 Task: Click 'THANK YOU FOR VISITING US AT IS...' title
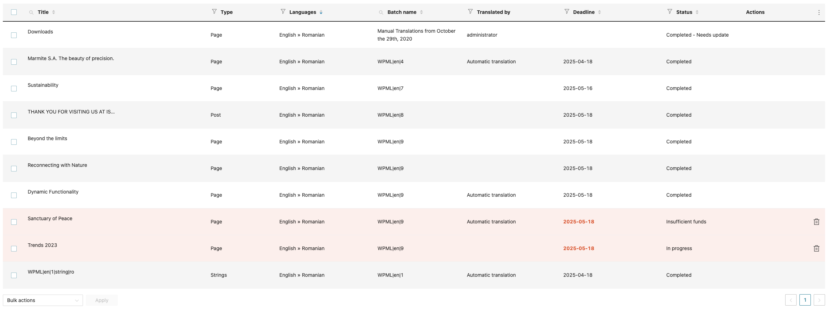coord(71,112)
